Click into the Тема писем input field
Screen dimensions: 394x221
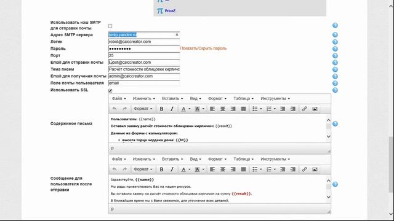click(x=144, y=69)
